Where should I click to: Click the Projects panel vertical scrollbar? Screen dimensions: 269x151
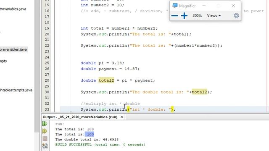tap(37, 66)
